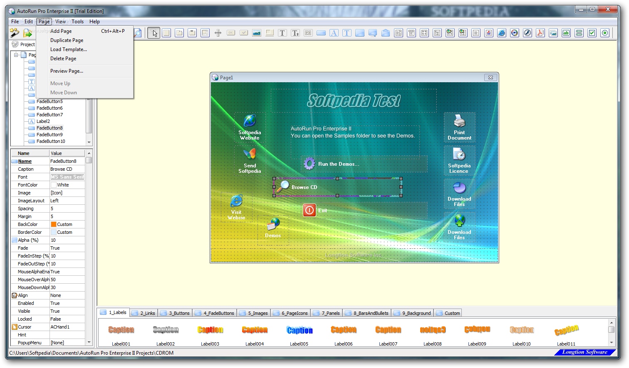Switch to the 4_FadeButtons tab
The width and height of the screenshot is (629, 368).
[215, 313]
